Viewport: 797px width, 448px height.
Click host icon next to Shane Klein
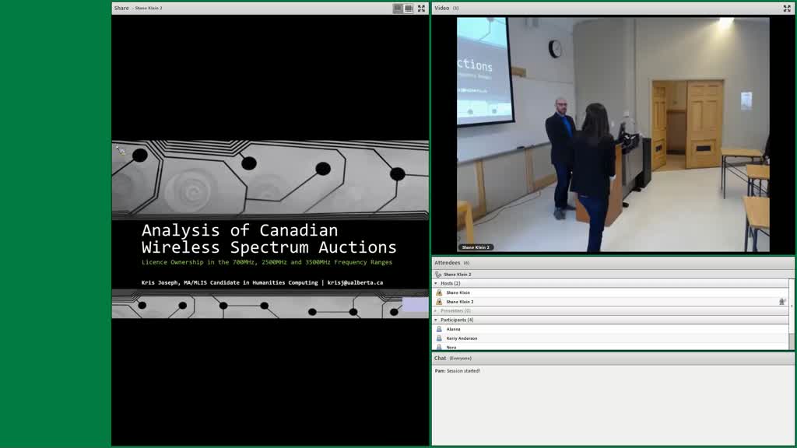(439, 292)
